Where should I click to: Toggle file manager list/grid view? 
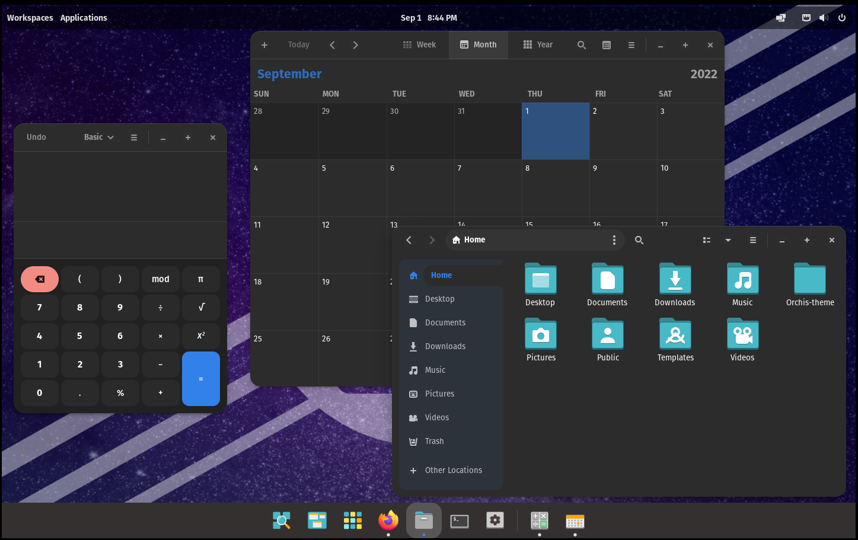706,240
